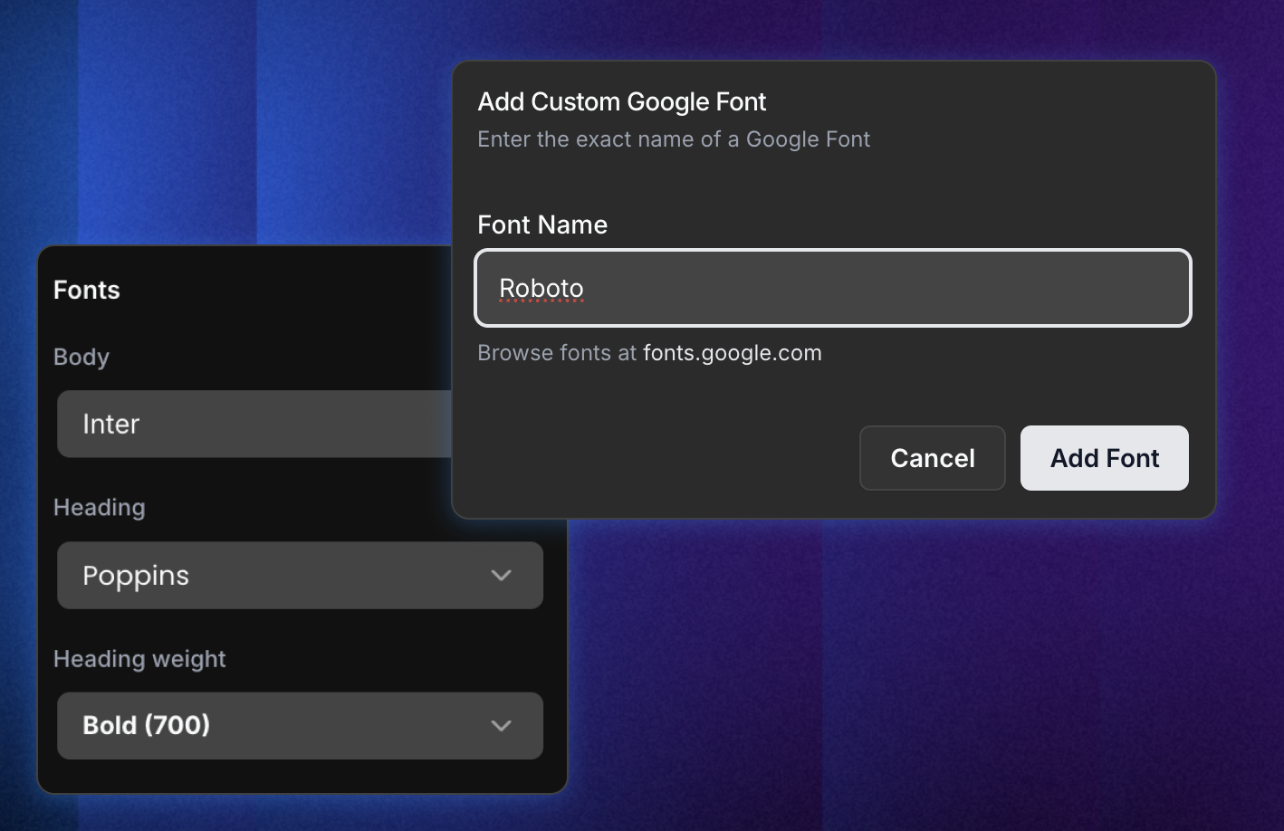Click the chevron arrow on Poppins dropdown
The height and width of the screenshot is (831, 1284).
501,576
